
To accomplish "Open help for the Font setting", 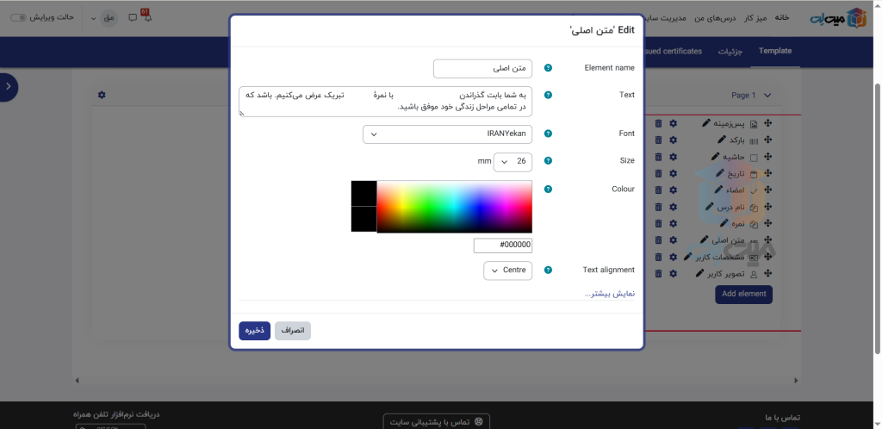I will (548, 134).
